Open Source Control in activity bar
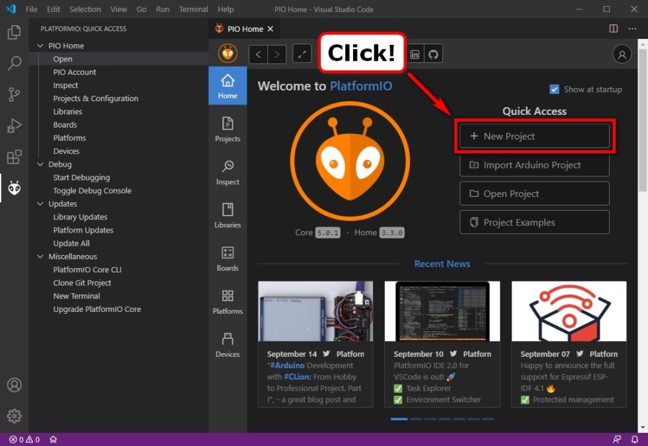The height and width of the screenshot is (446, 648). click(14, 94)
